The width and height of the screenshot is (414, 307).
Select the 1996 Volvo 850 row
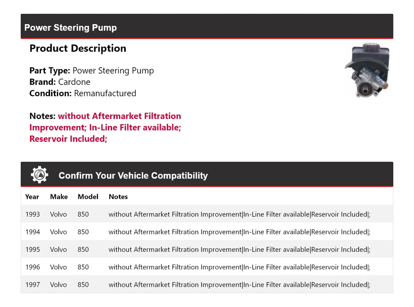207,267
